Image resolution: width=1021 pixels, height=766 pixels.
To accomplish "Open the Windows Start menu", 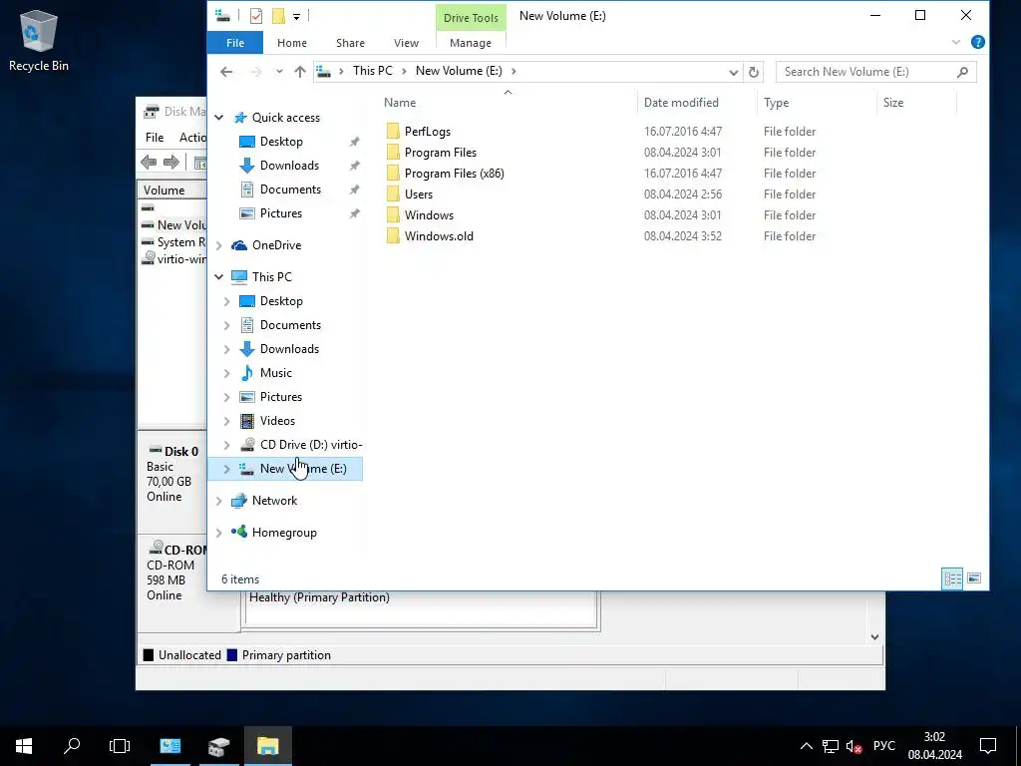I will 24,746.
